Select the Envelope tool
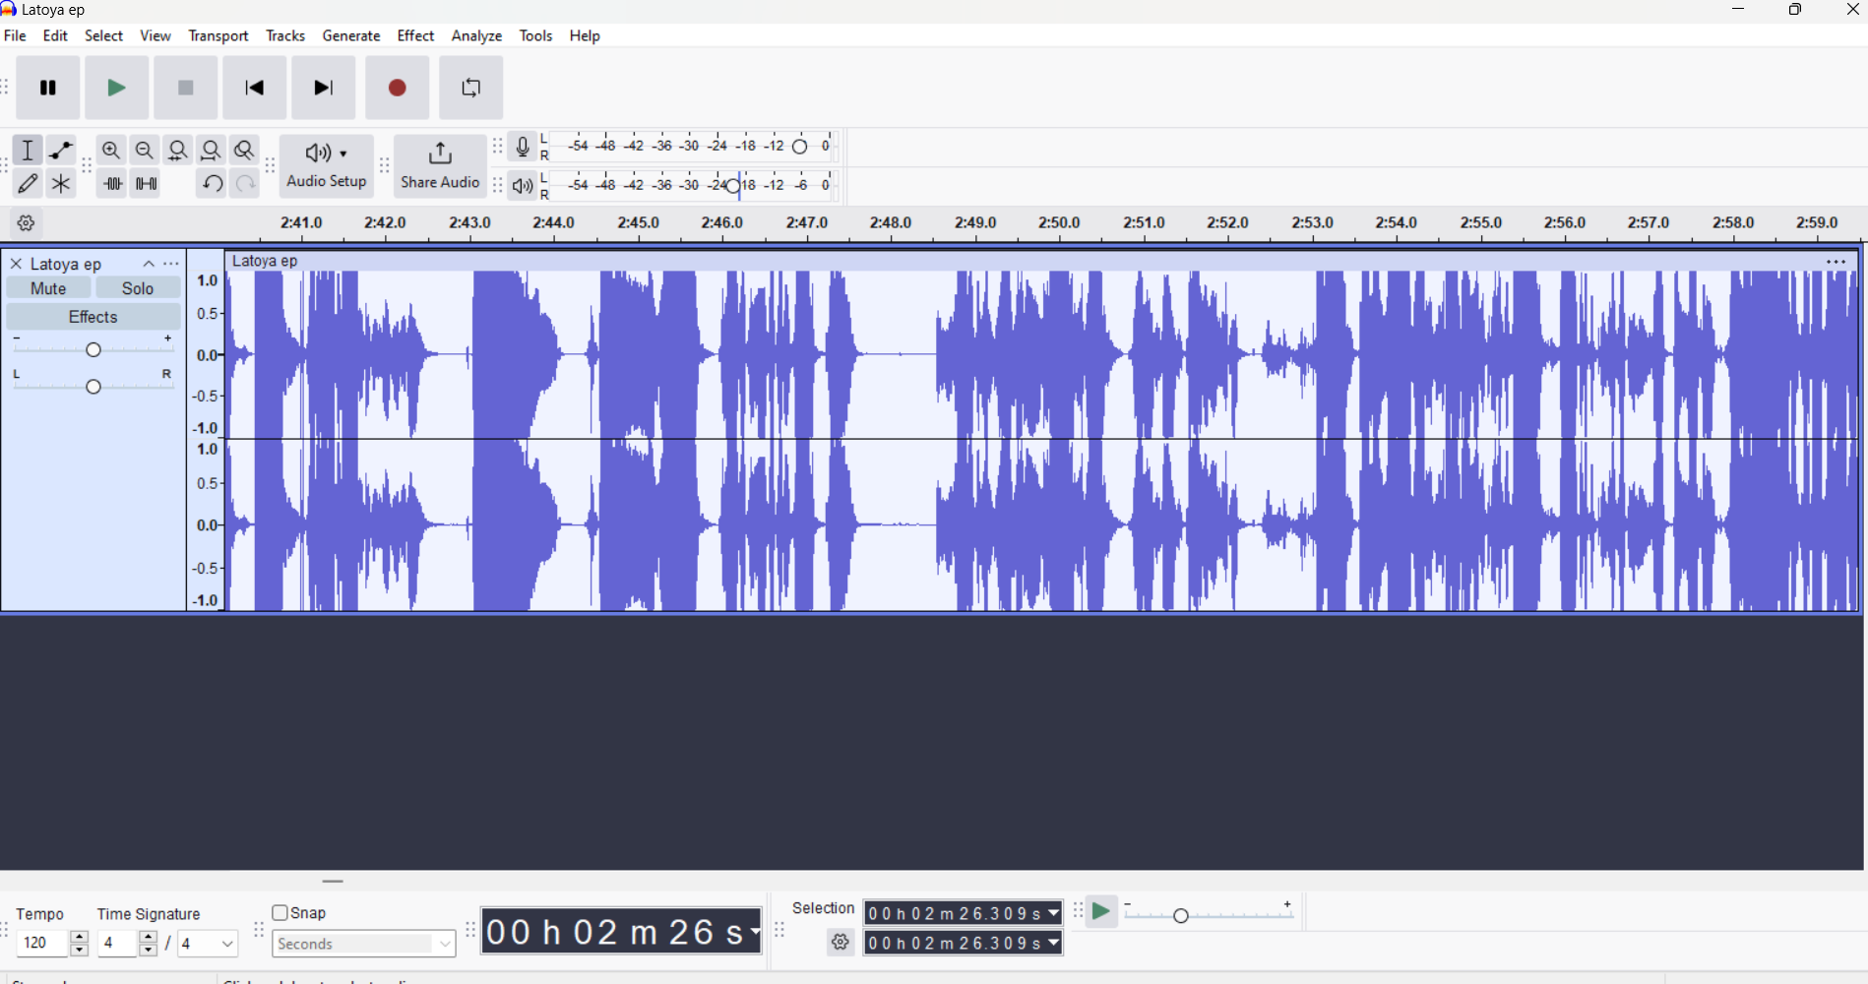Viewport: 1868px width, 984px height. [61, 151]
